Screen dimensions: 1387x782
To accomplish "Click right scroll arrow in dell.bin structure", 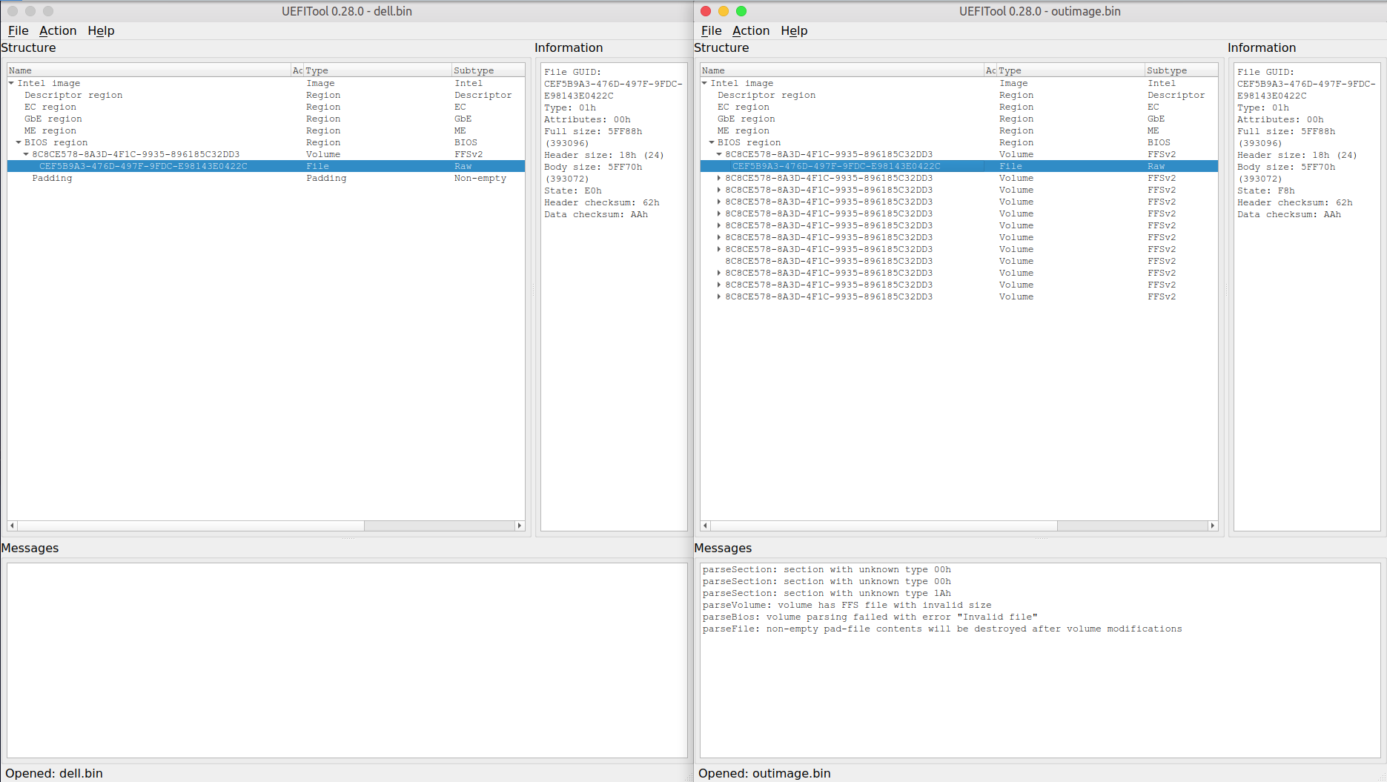I will click(519, 526).
